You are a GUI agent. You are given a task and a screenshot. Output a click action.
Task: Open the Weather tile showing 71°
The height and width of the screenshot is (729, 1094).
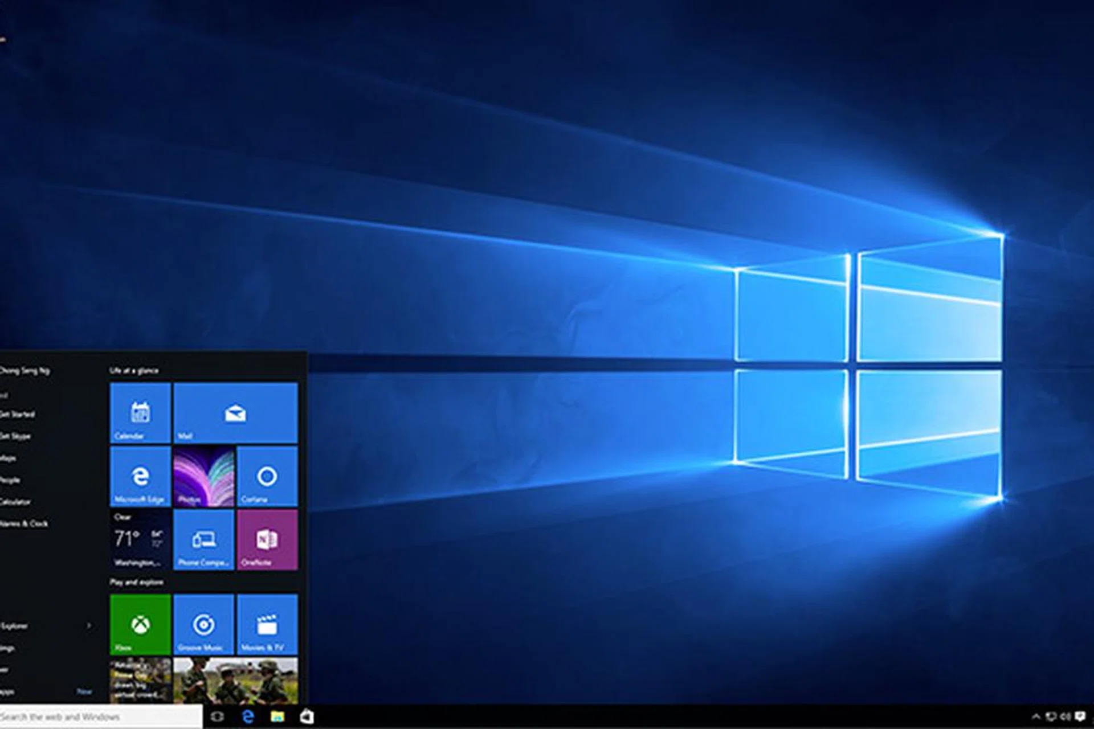pos(140,539)
